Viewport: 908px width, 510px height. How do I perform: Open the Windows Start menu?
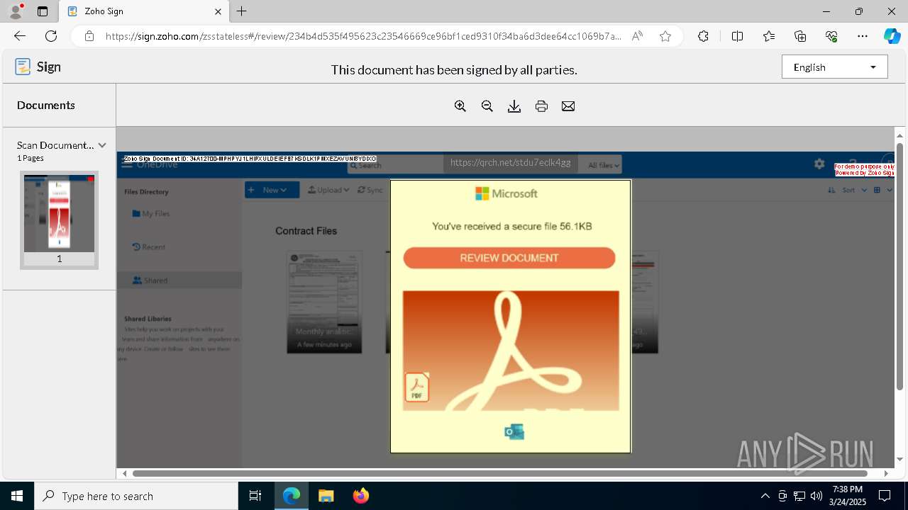(17, 496)
